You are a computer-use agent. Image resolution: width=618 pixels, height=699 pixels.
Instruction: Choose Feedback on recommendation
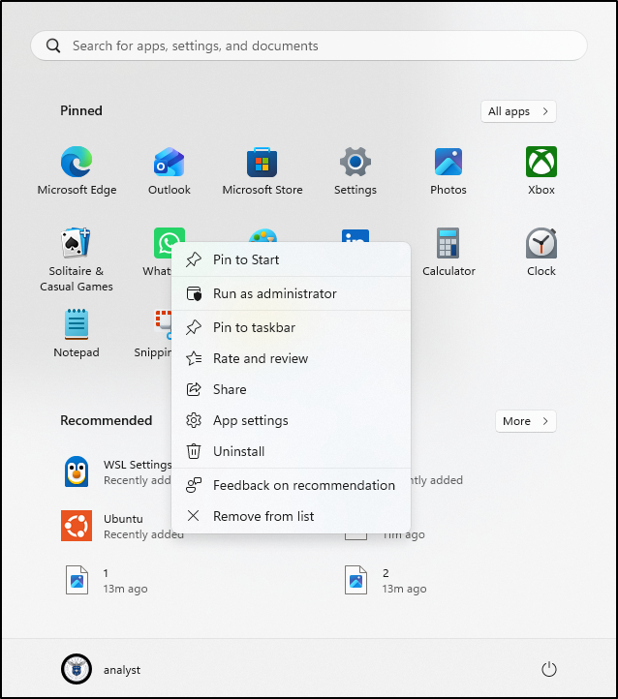pos(291,485)
